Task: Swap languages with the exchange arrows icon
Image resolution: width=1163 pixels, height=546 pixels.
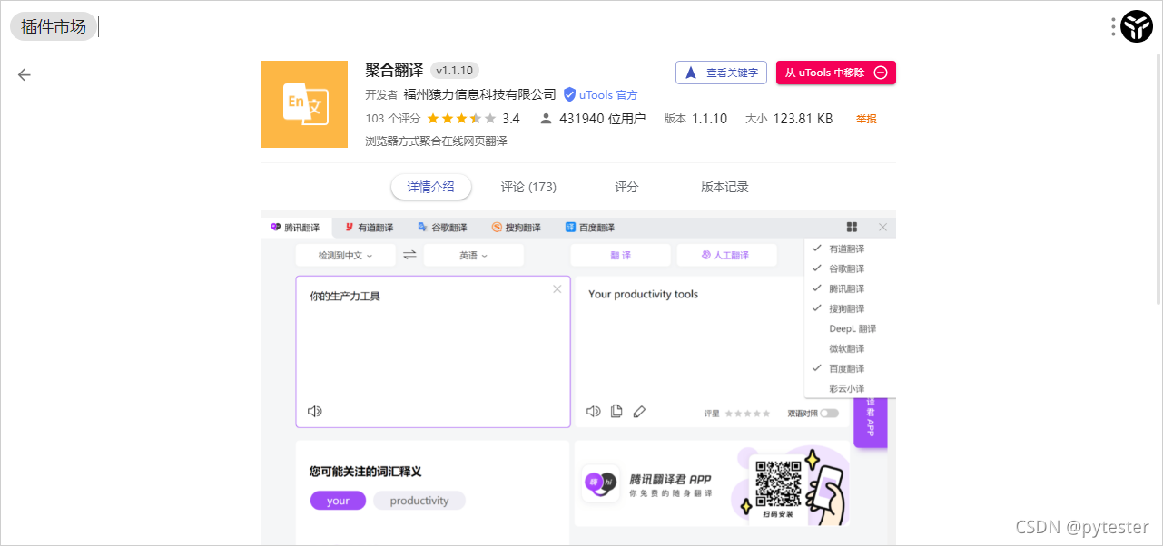Action: (409, 256)
